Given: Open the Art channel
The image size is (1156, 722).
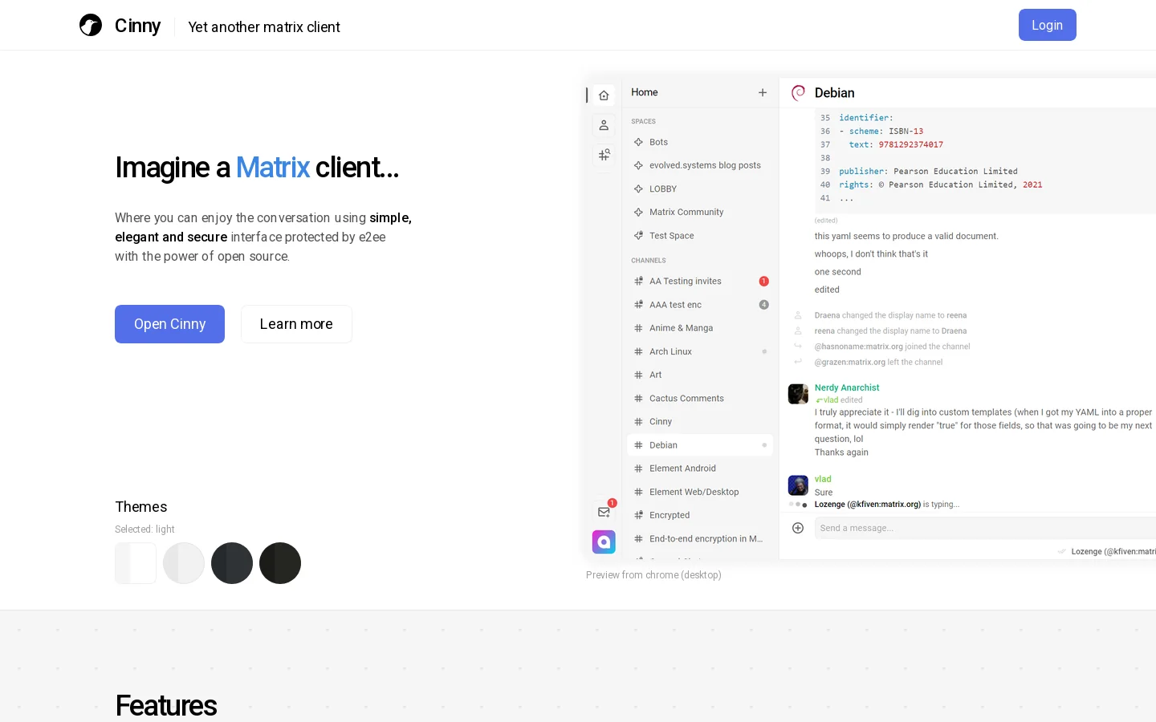Looking at the screenshot, I should pyautogui.click(x=699, y=375).
